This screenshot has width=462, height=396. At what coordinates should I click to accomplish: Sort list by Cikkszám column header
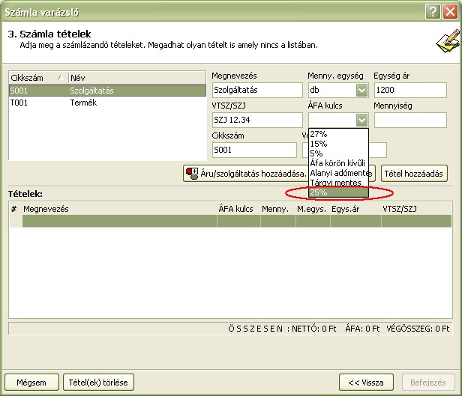pos(36,78)
